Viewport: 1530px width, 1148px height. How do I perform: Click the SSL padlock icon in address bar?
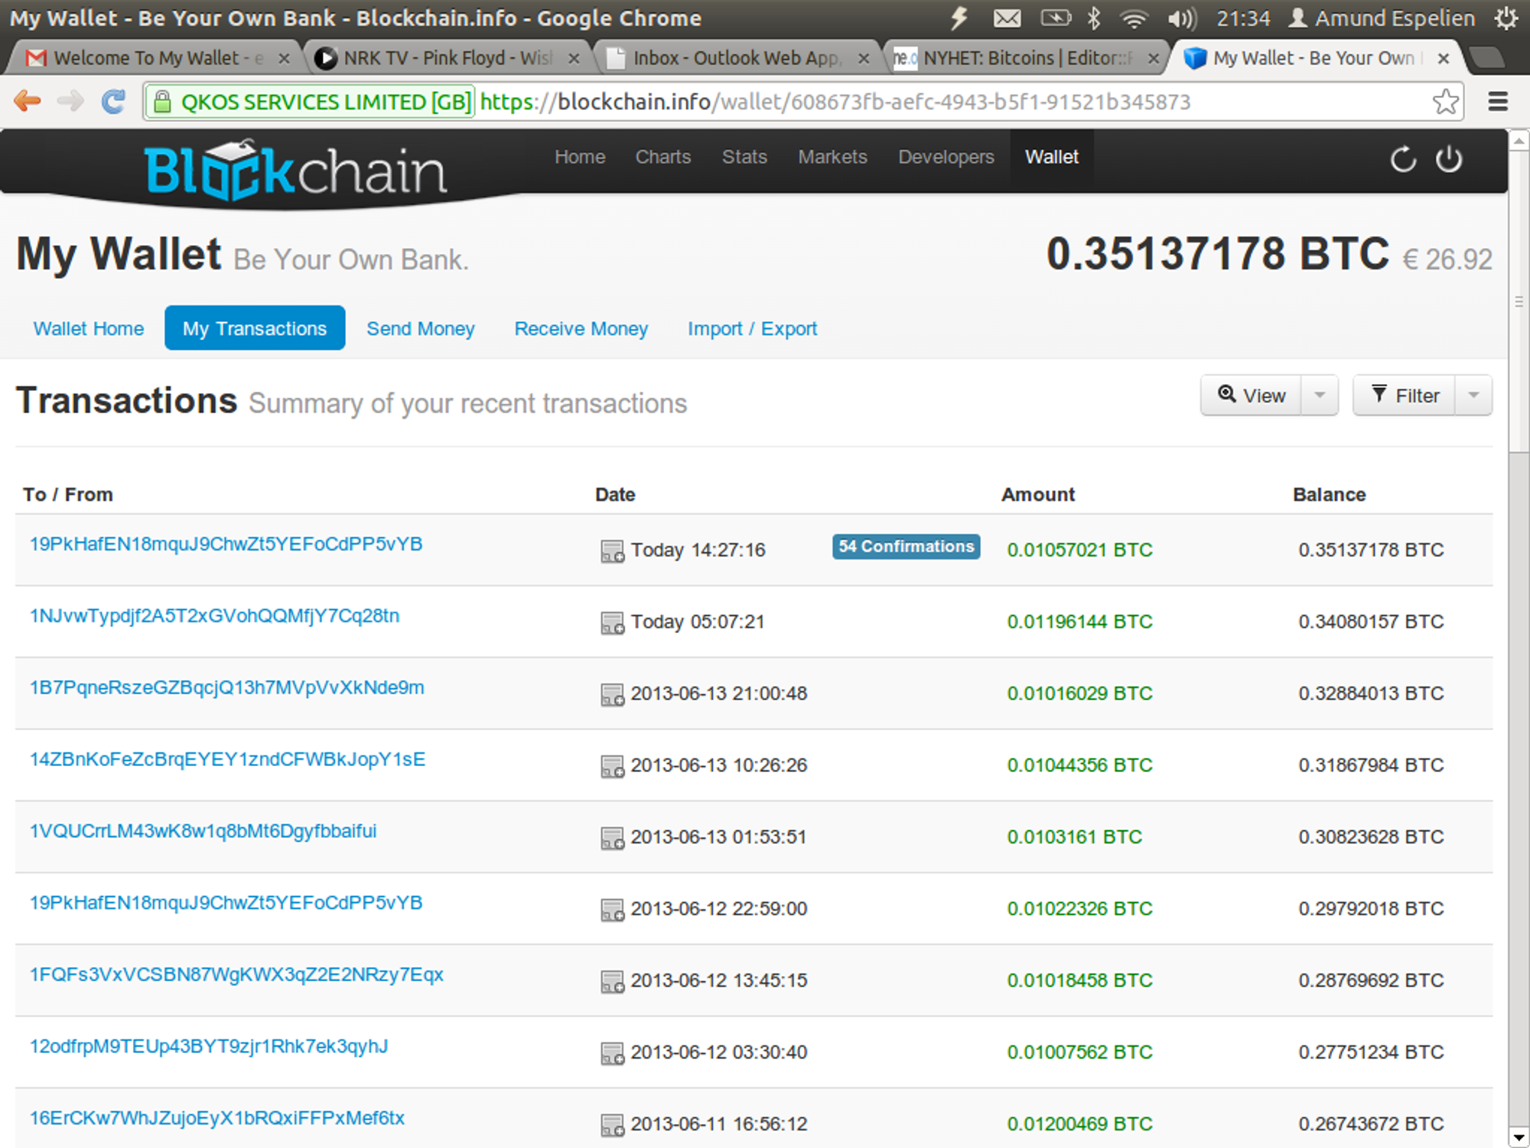point(162,101)
